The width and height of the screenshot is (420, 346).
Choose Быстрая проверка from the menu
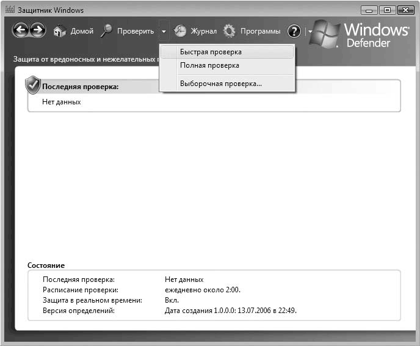[x=227, y=52]
